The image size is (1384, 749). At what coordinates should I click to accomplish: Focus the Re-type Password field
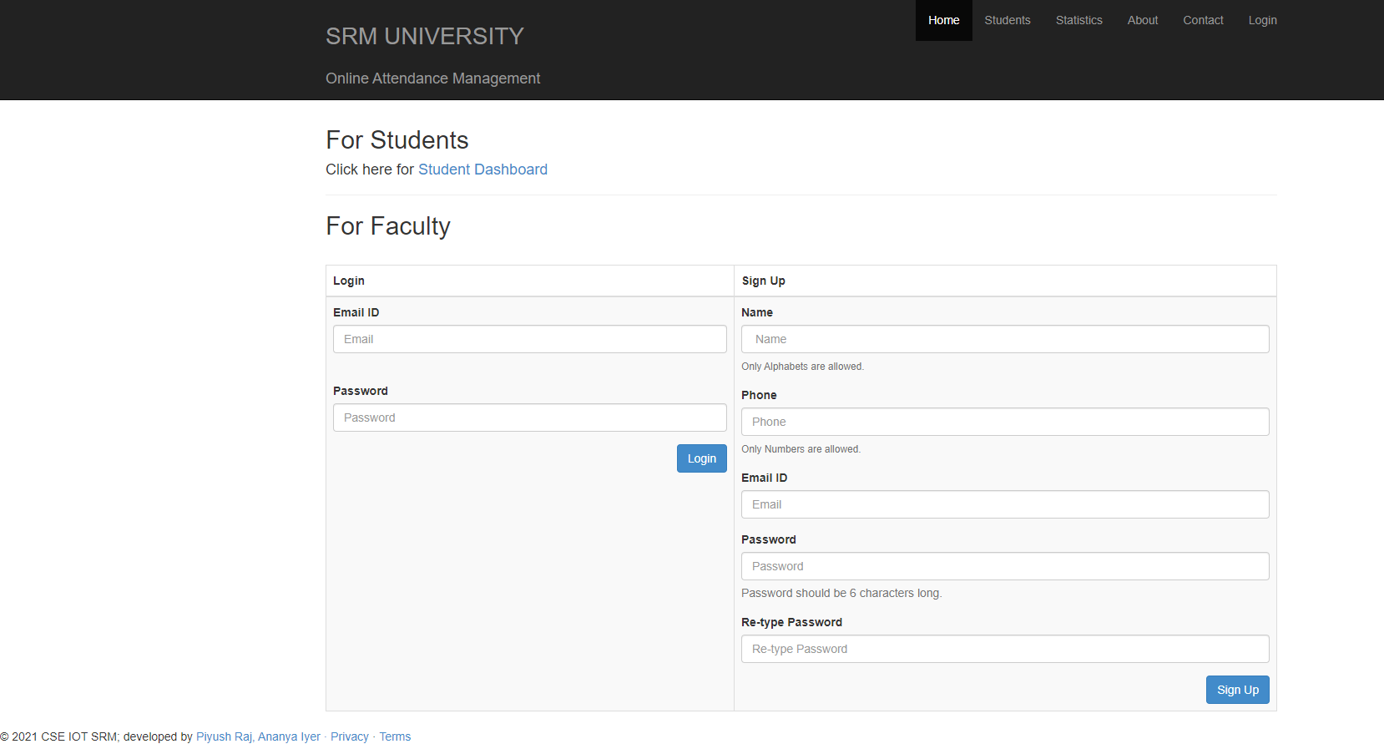(1005, 649)
